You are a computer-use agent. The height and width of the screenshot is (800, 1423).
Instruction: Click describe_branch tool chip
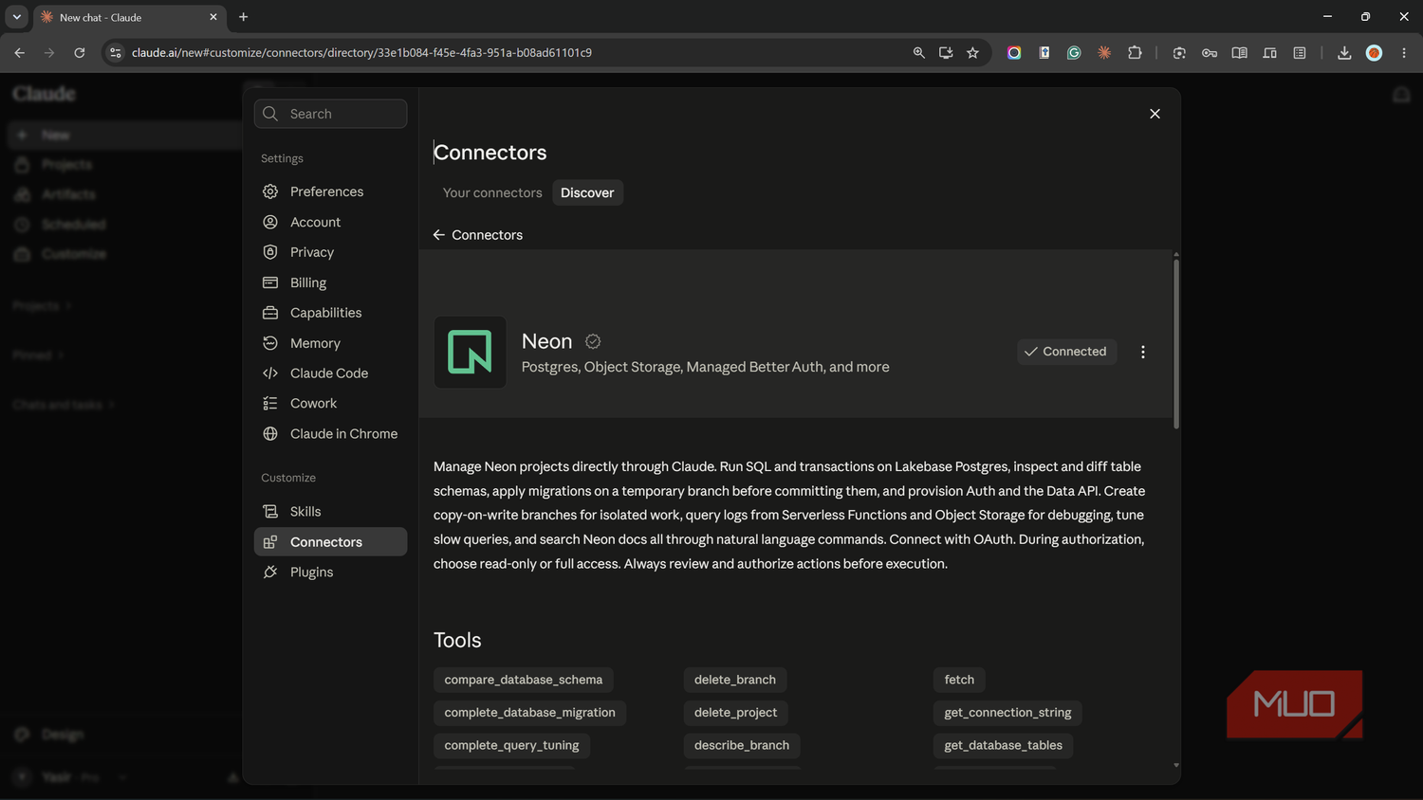pos(742,745)
